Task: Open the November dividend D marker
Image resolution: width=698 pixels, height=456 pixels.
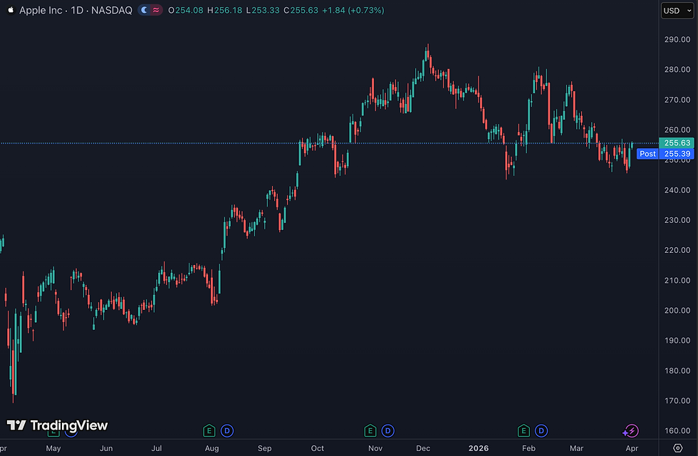Action: (387, 430)
